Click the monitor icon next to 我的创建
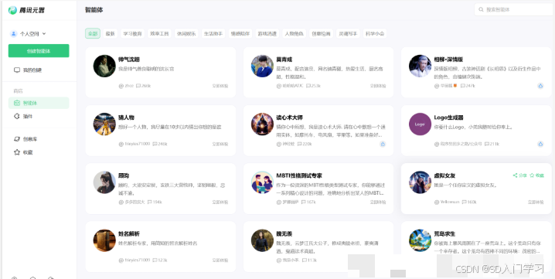Image resolution: width=555 pixels, height=279 pixels. (17, 70)
